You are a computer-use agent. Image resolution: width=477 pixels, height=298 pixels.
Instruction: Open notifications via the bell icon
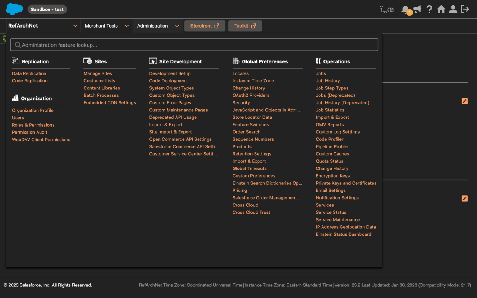pos(405,9)
